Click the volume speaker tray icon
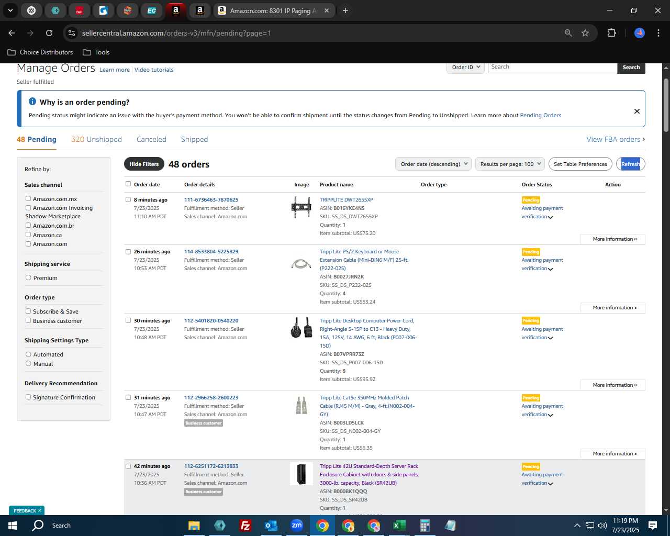 pos(602,526)
